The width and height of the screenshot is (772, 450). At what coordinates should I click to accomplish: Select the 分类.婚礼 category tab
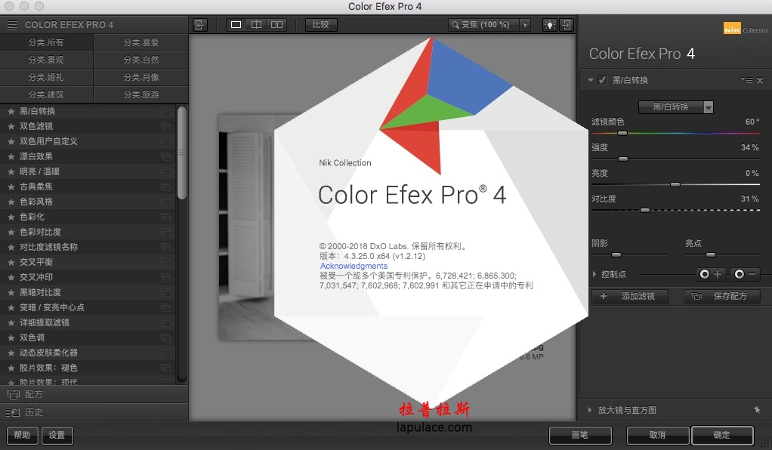click(x=46, y=77)
